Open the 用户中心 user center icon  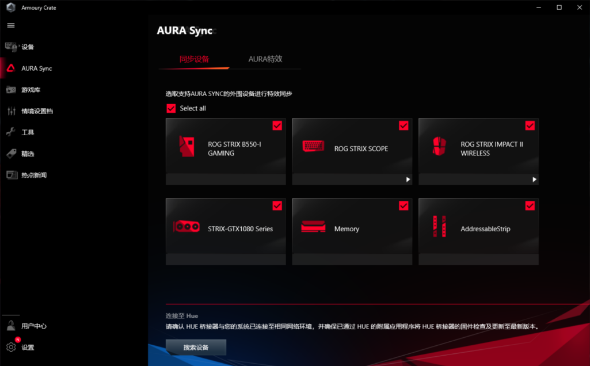point(11,325)
